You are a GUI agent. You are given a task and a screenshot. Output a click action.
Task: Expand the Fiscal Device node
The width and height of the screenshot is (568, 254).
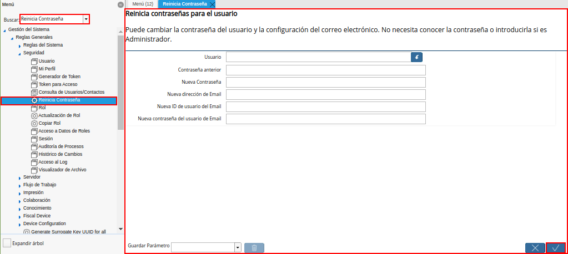[x=19, y=216]
